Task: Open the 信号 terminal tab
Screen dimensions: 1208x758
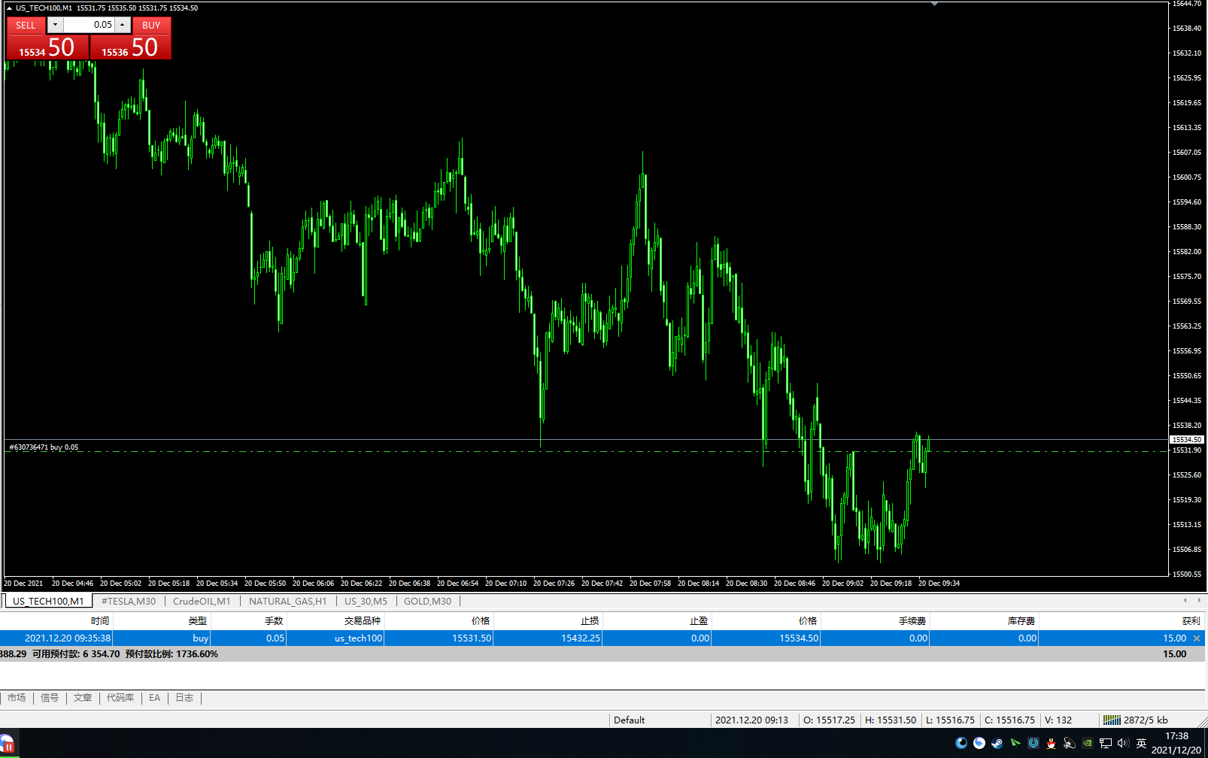Action: [50, 698]
